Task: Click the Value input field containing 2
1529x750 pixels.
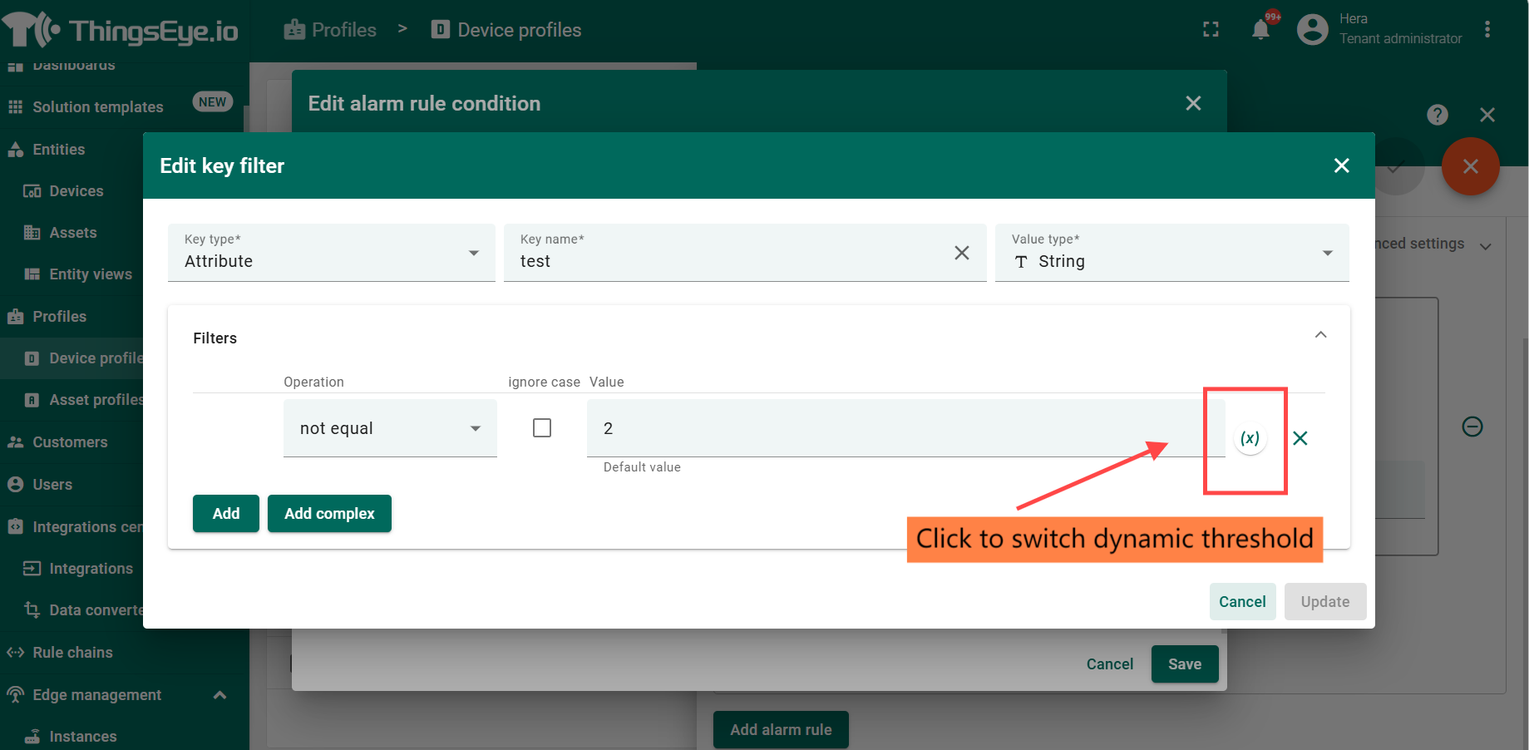Action: point(905,428)
